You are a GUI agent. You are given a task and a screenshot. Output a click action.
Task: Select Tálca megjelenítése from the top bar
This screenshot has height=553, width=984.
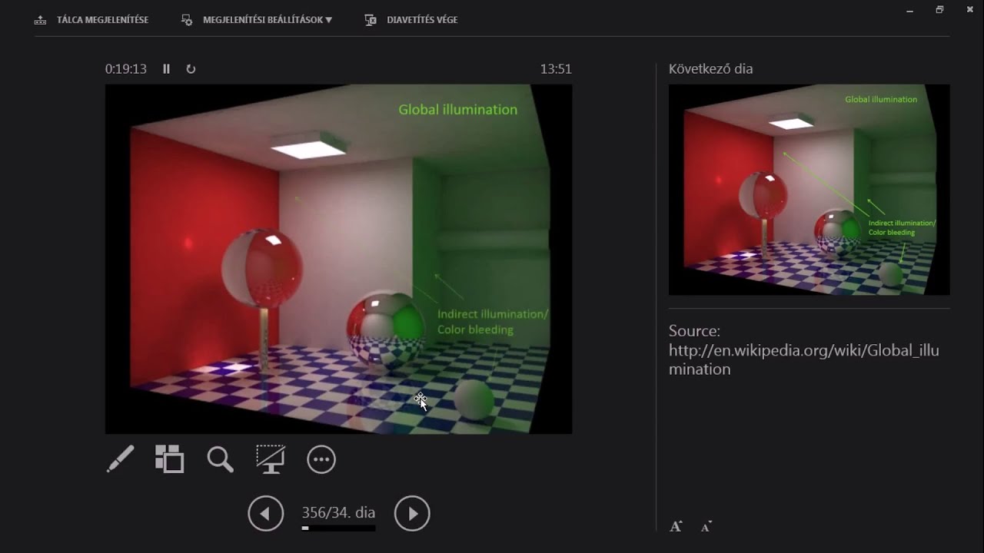100,19
